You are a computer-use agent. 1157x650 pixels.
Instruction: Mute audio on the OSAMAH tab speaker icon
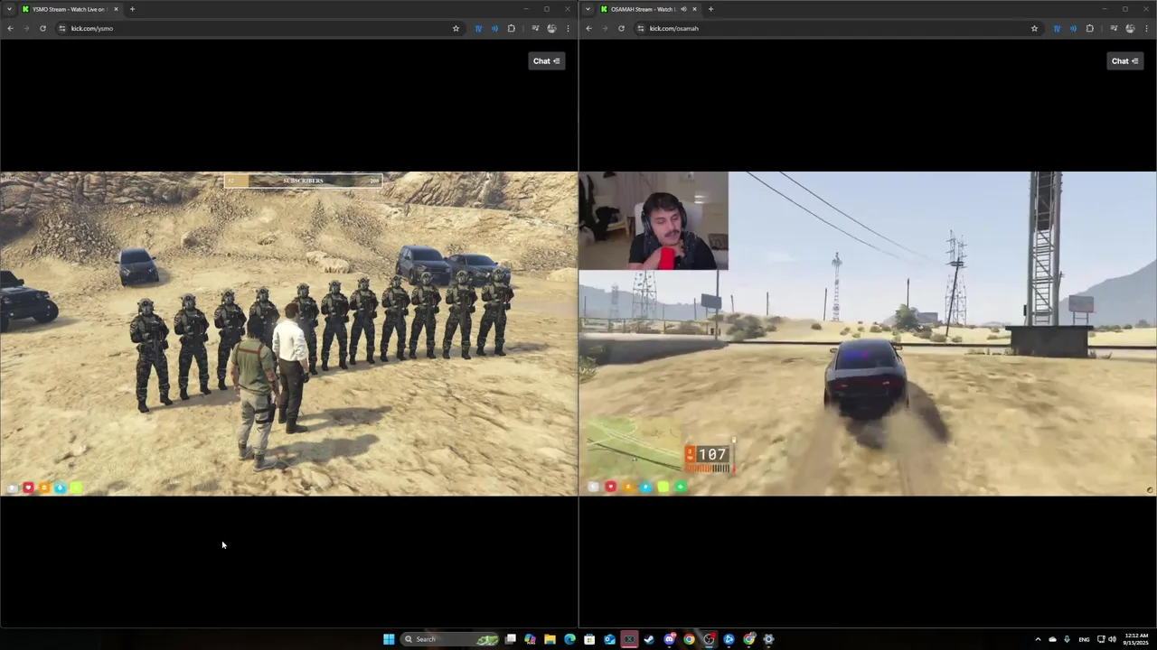tap(682, 9)
